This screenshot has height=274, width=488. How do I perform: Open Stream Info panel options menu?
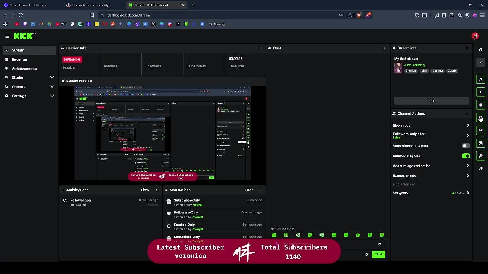467,48
